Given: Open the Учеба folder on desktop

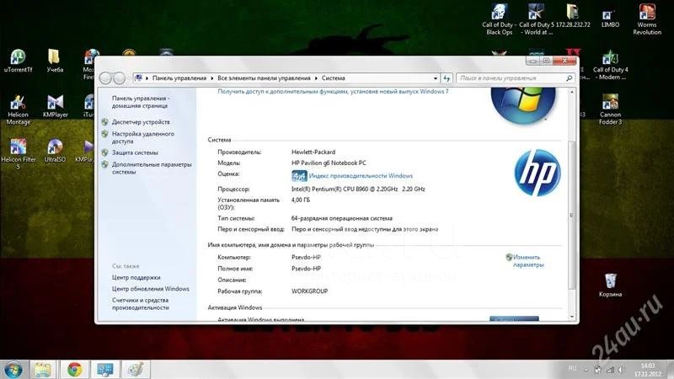Looking at the screenshot, I should (x=54, y=61).
